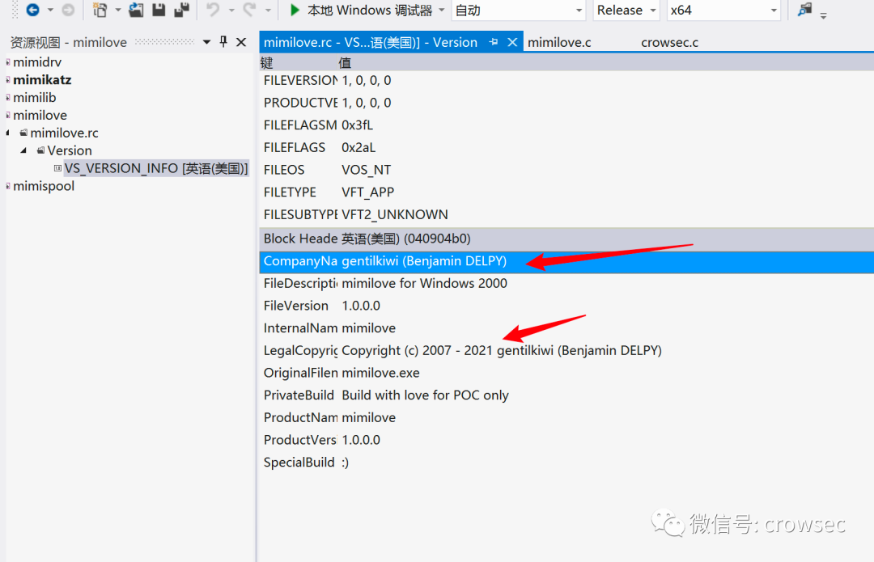Select the CompanyName gentilkiwi row

[566, 261]
